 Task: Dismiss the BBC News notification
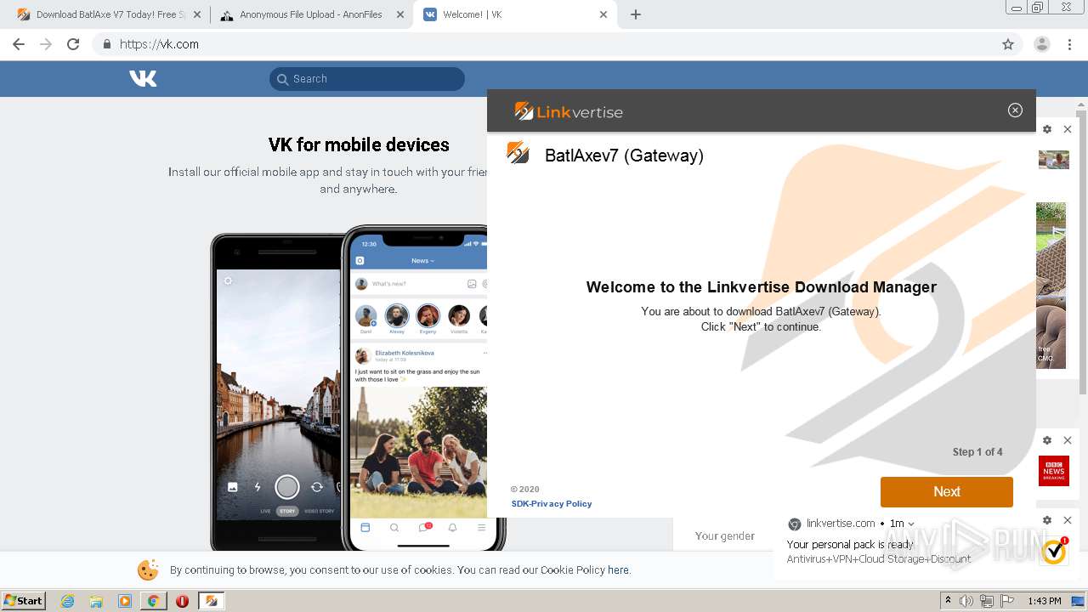1068,440
